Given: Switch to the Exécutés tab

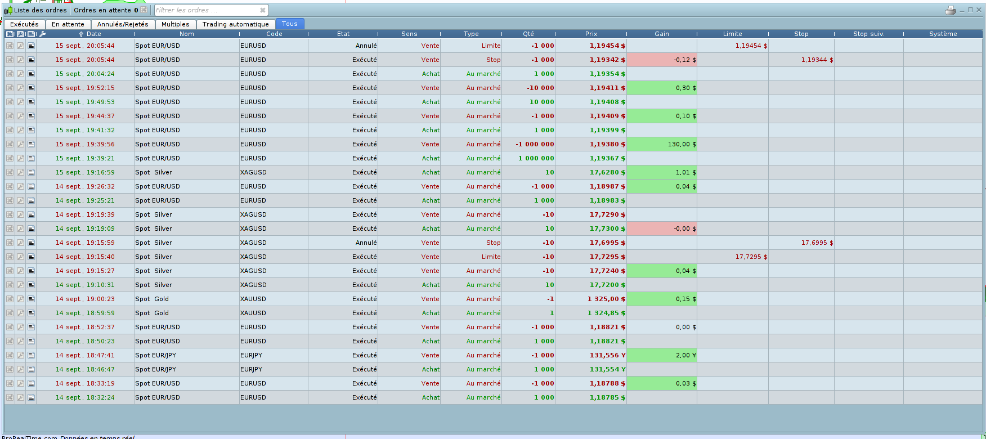Looking at the screenshot, I should pos(24,24).
